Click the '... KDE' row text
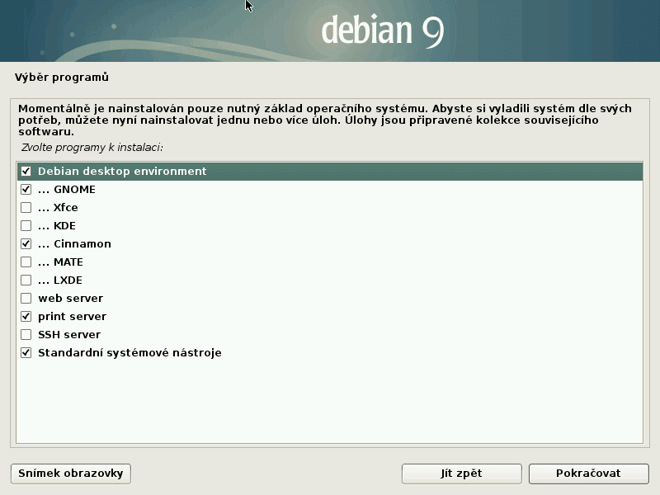This screenshot has width=660, height=495. pos(57,225)
